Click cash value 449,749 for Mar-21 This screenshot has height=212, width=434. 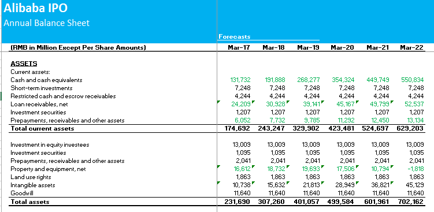[x=378, y=80]
